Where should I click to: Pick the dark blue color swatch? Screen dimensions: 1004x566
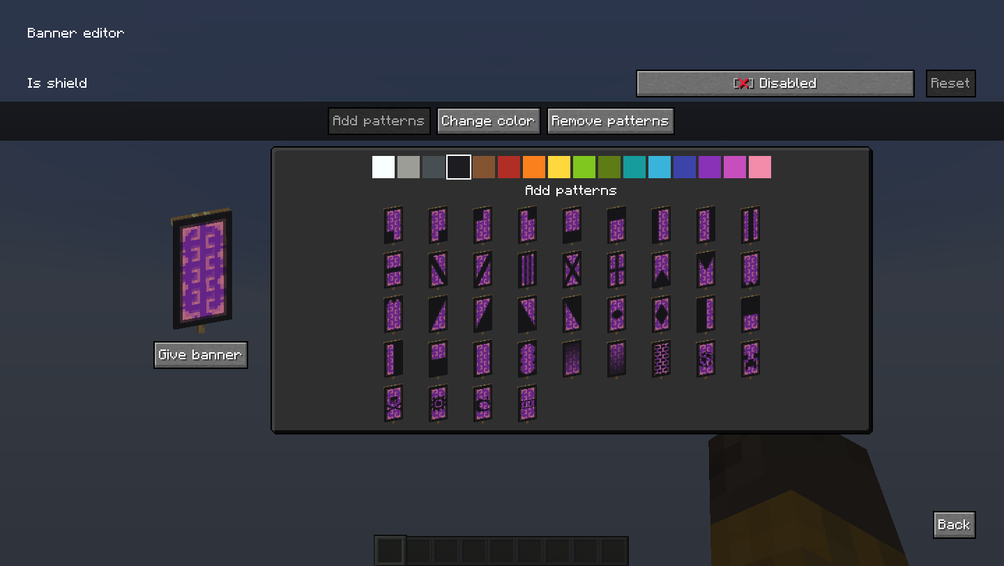click(685, 167)
